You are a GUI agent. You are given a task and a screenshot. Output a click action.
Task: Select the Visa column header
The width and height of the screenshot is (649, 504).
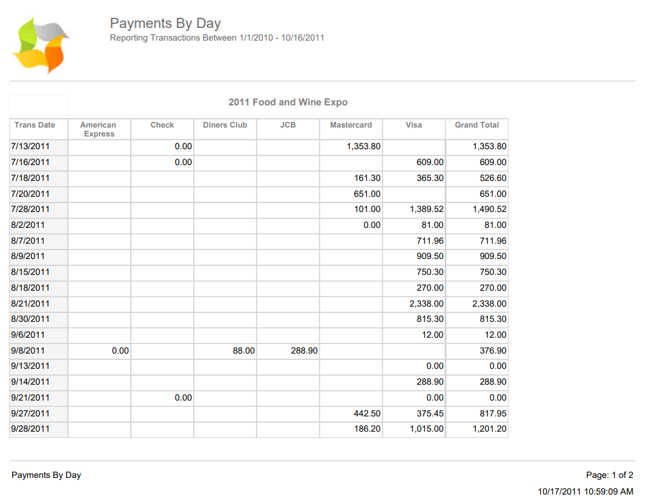pos(413,126)
